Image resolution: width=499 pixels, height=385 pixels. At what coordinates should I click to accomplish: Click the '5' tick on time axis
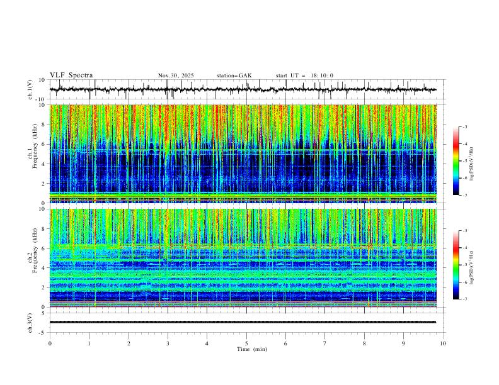pos(246,343)
